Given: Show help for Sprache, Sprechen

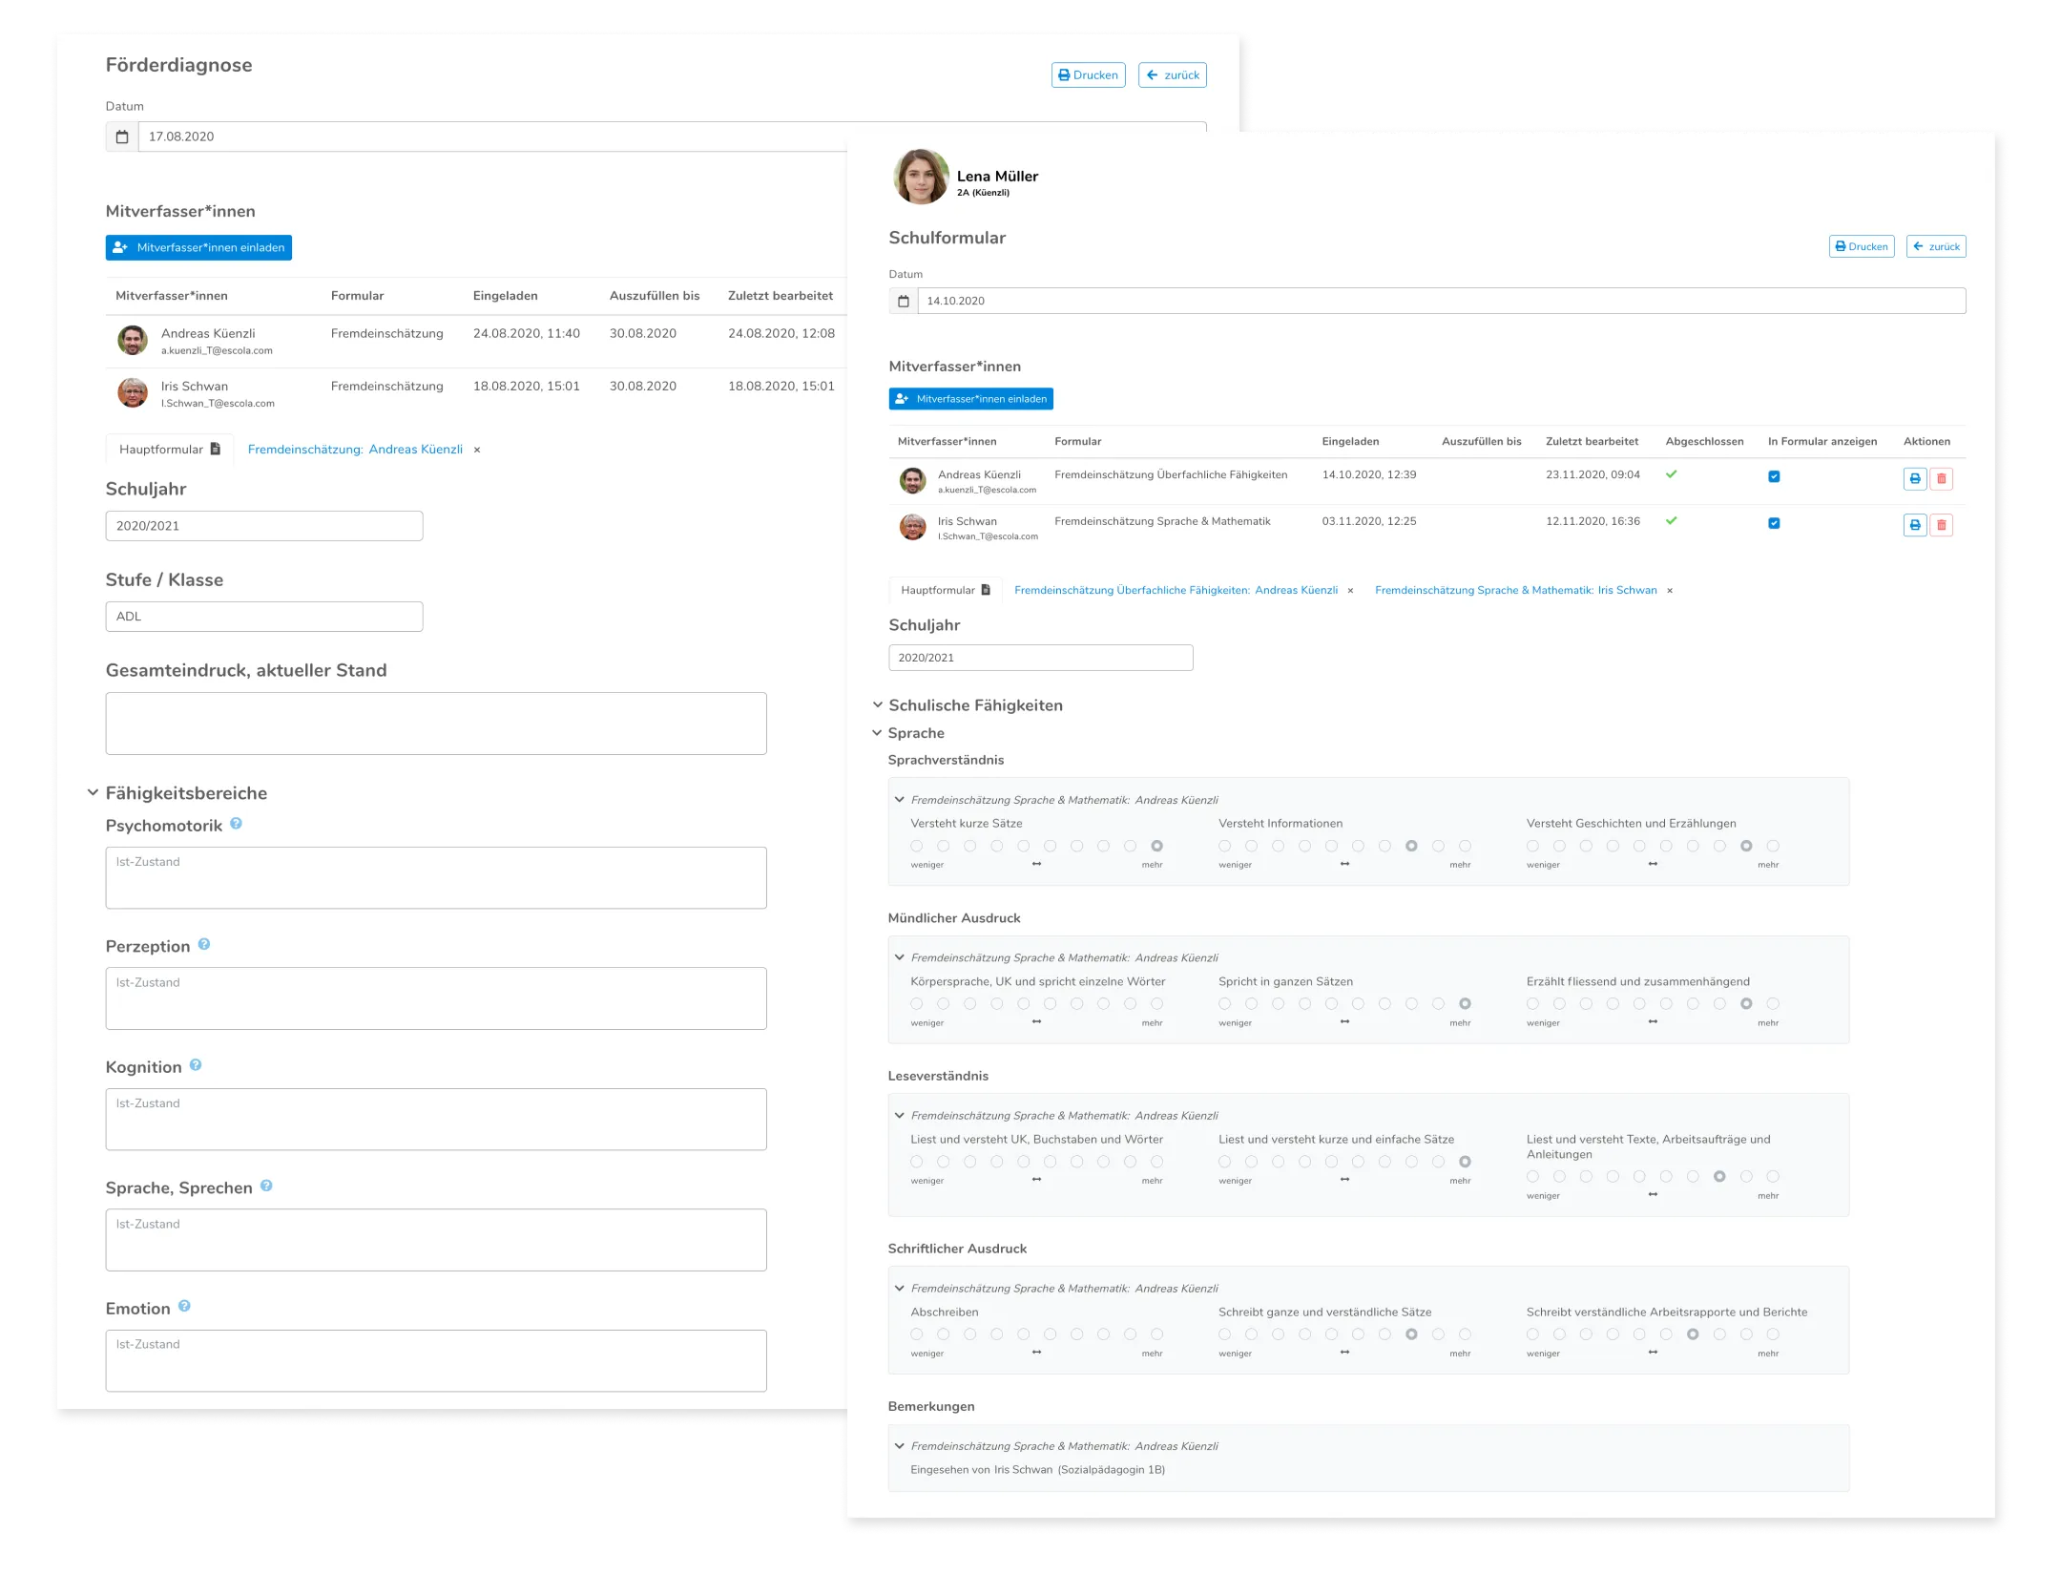Looking at the screenshot, I should 266,1186.
